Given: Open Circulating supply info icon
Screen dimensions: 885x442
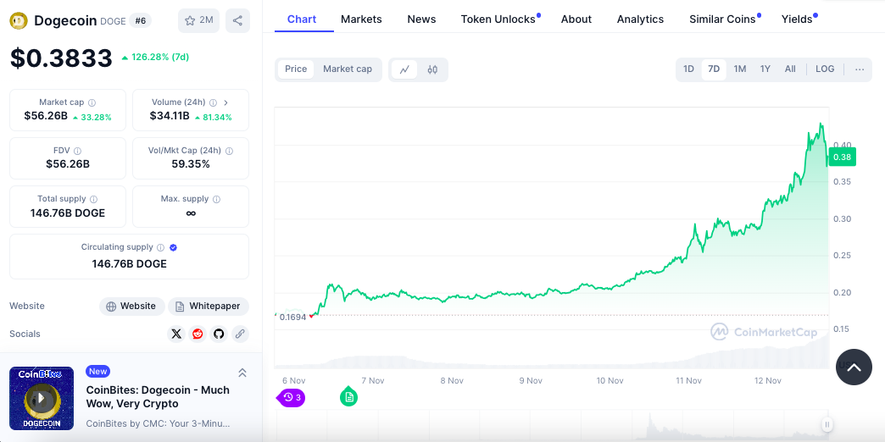Looking at the screenshot, I should point(161,247).
